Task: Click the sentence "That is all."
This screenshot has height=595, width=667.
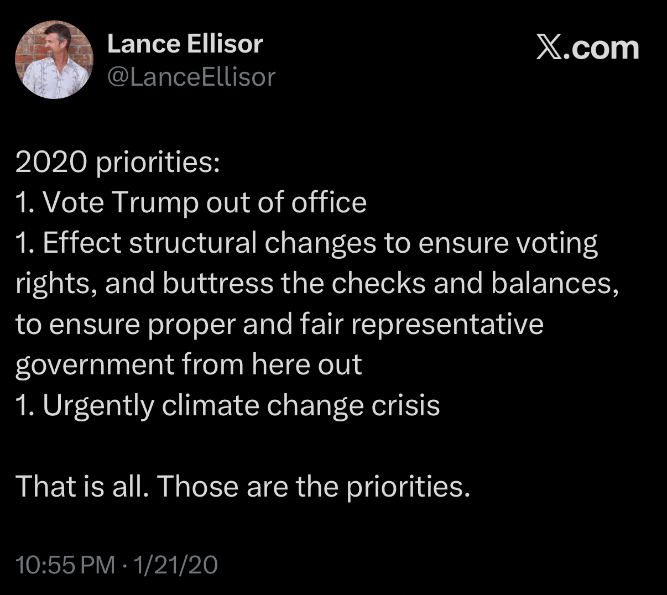Action: coord(82,486)
